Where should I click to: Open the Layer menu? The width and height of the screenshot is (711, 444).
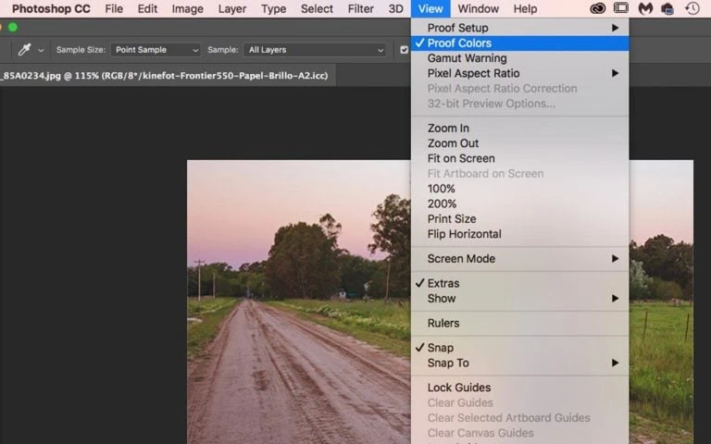(x=232, y=8)
